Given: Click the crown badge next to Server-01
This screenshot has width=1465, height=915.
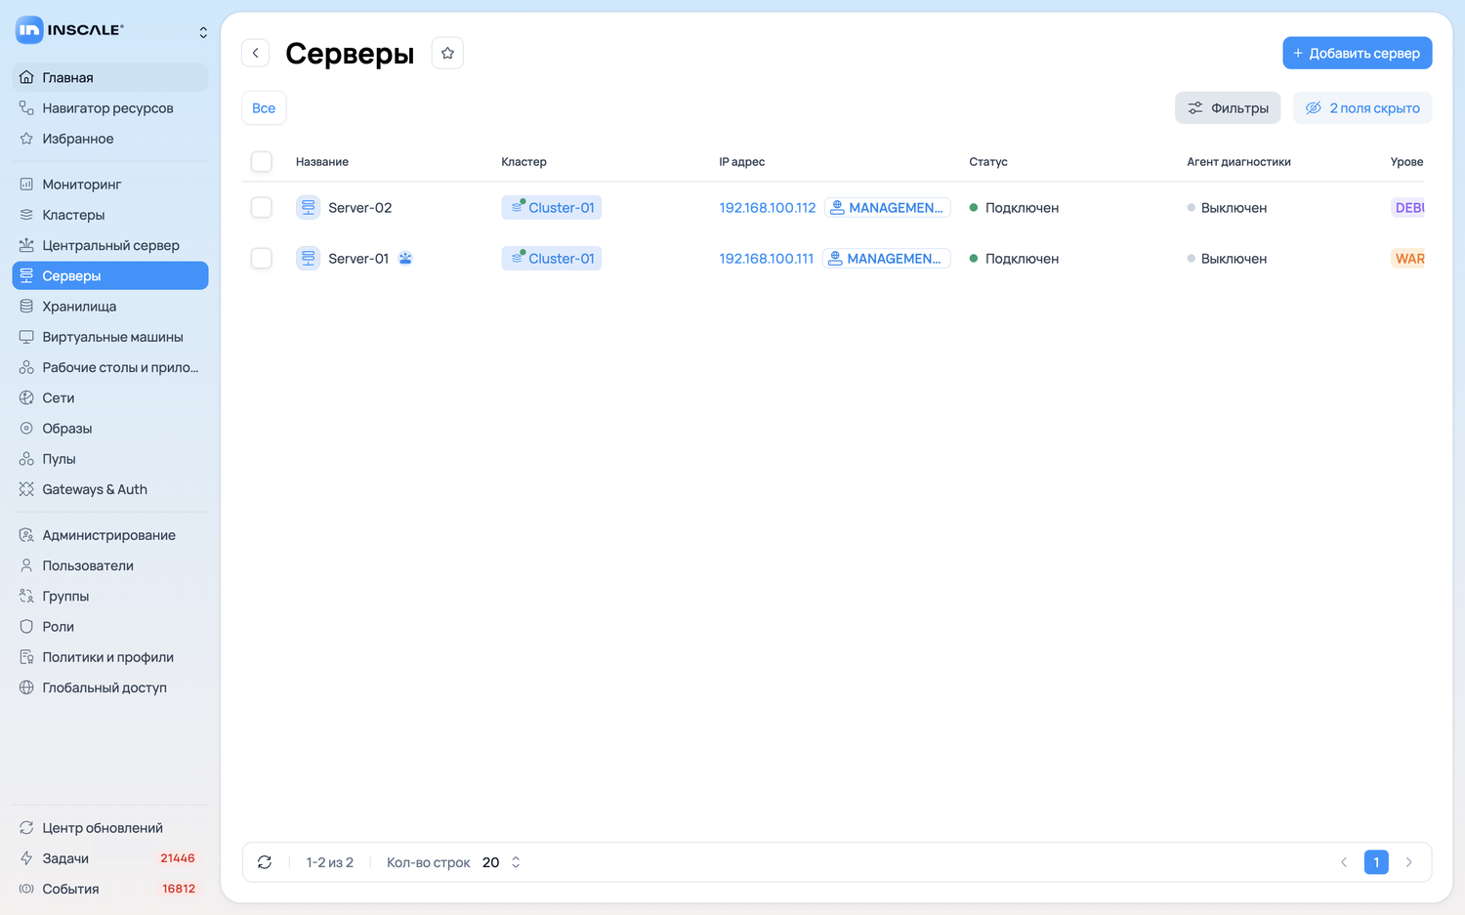Looking at the screenshot, I should 405,259.
